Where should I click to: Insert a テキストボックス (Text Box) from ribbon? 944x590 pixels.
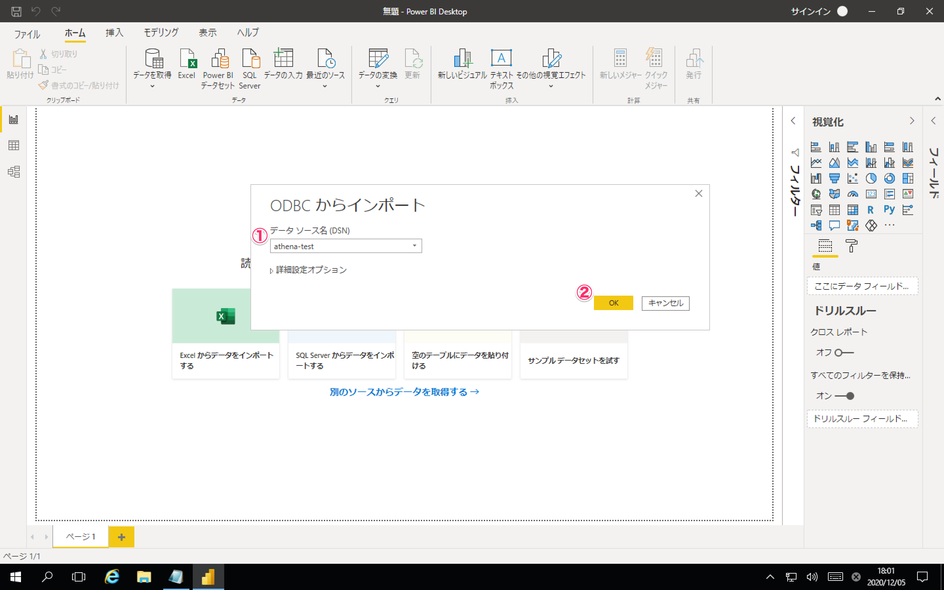(501, 59)
